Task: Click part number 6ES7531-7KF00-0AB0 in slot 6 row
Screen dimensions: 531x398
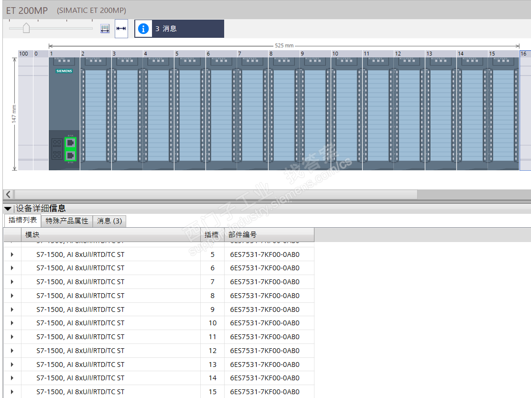Action: [265, 268]
